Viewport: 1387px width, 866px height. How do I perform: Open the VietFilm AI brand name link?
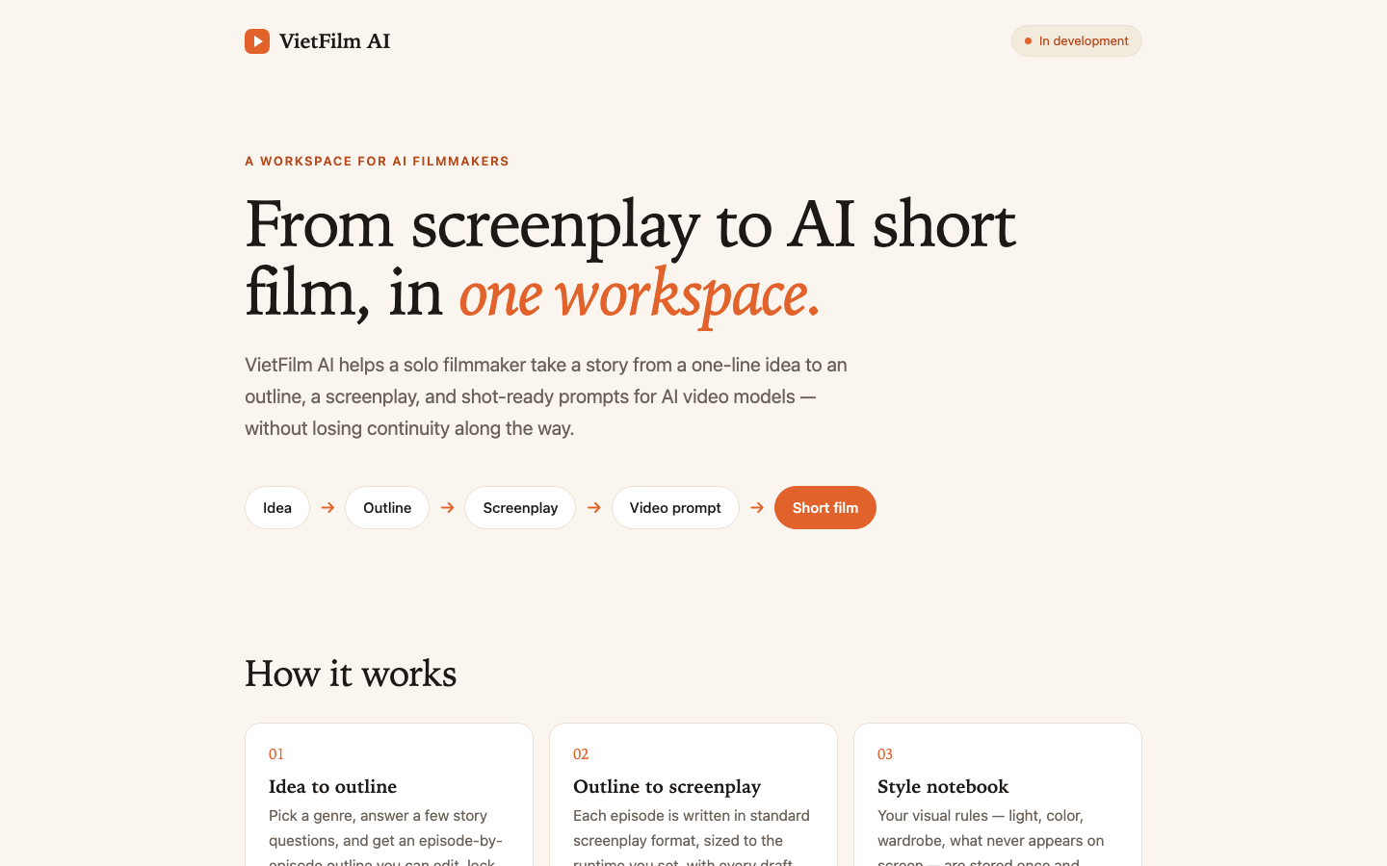point(334,41)
